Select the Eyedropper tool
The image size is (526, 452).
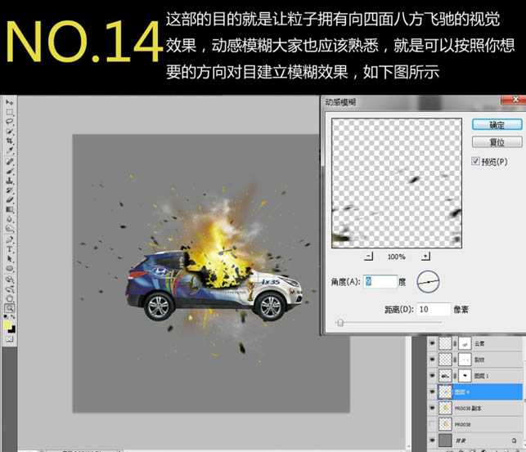point(9,150)
